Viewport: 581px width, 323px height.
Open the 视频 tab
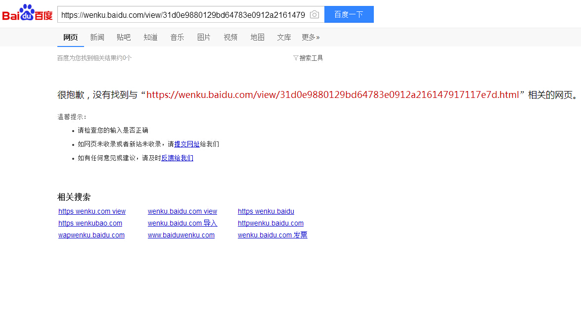click(230, 38)
